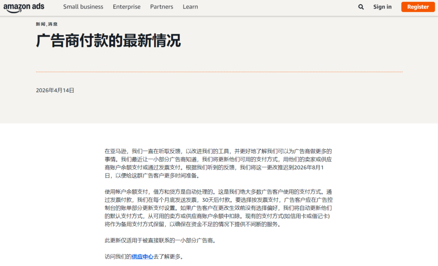The image size is (438, 266).
Task: Open the Learn navigation item
Action: [x=190, y=7]
